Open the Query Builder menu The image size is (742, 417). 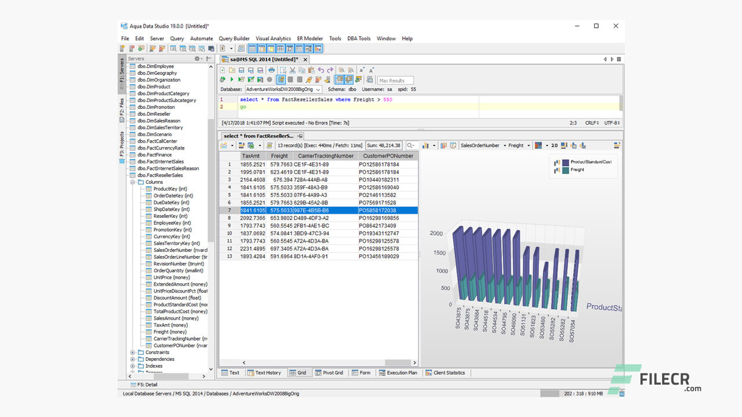coord(234,38)
